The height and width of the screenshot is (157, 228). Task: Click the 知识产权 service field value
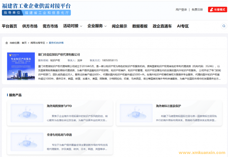(x=55, y=60)
